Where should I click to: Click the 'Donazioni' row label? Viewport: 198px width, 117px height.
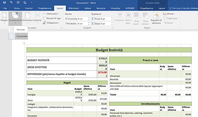click(32, 116)
